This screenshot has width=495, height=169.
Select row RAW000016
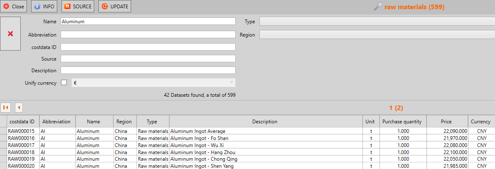click(x=247, y=138)
